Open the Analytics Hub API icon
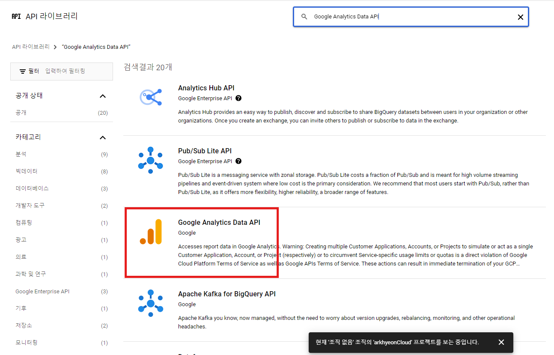This screenshot has height=355, width=554. click(151, 97)
